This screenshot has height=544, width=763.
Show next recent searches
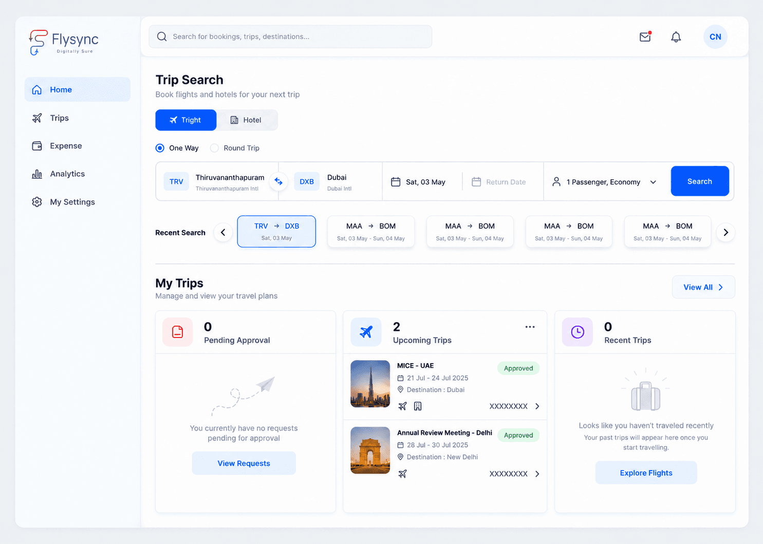tap(725, 232)
